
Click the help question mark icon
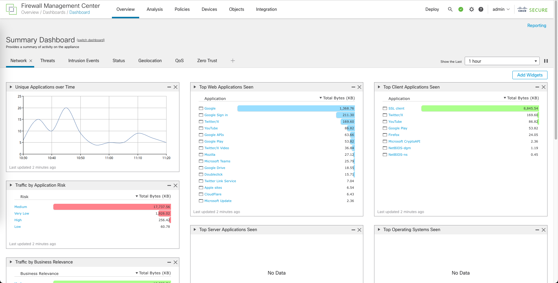[x=481, y=9]
